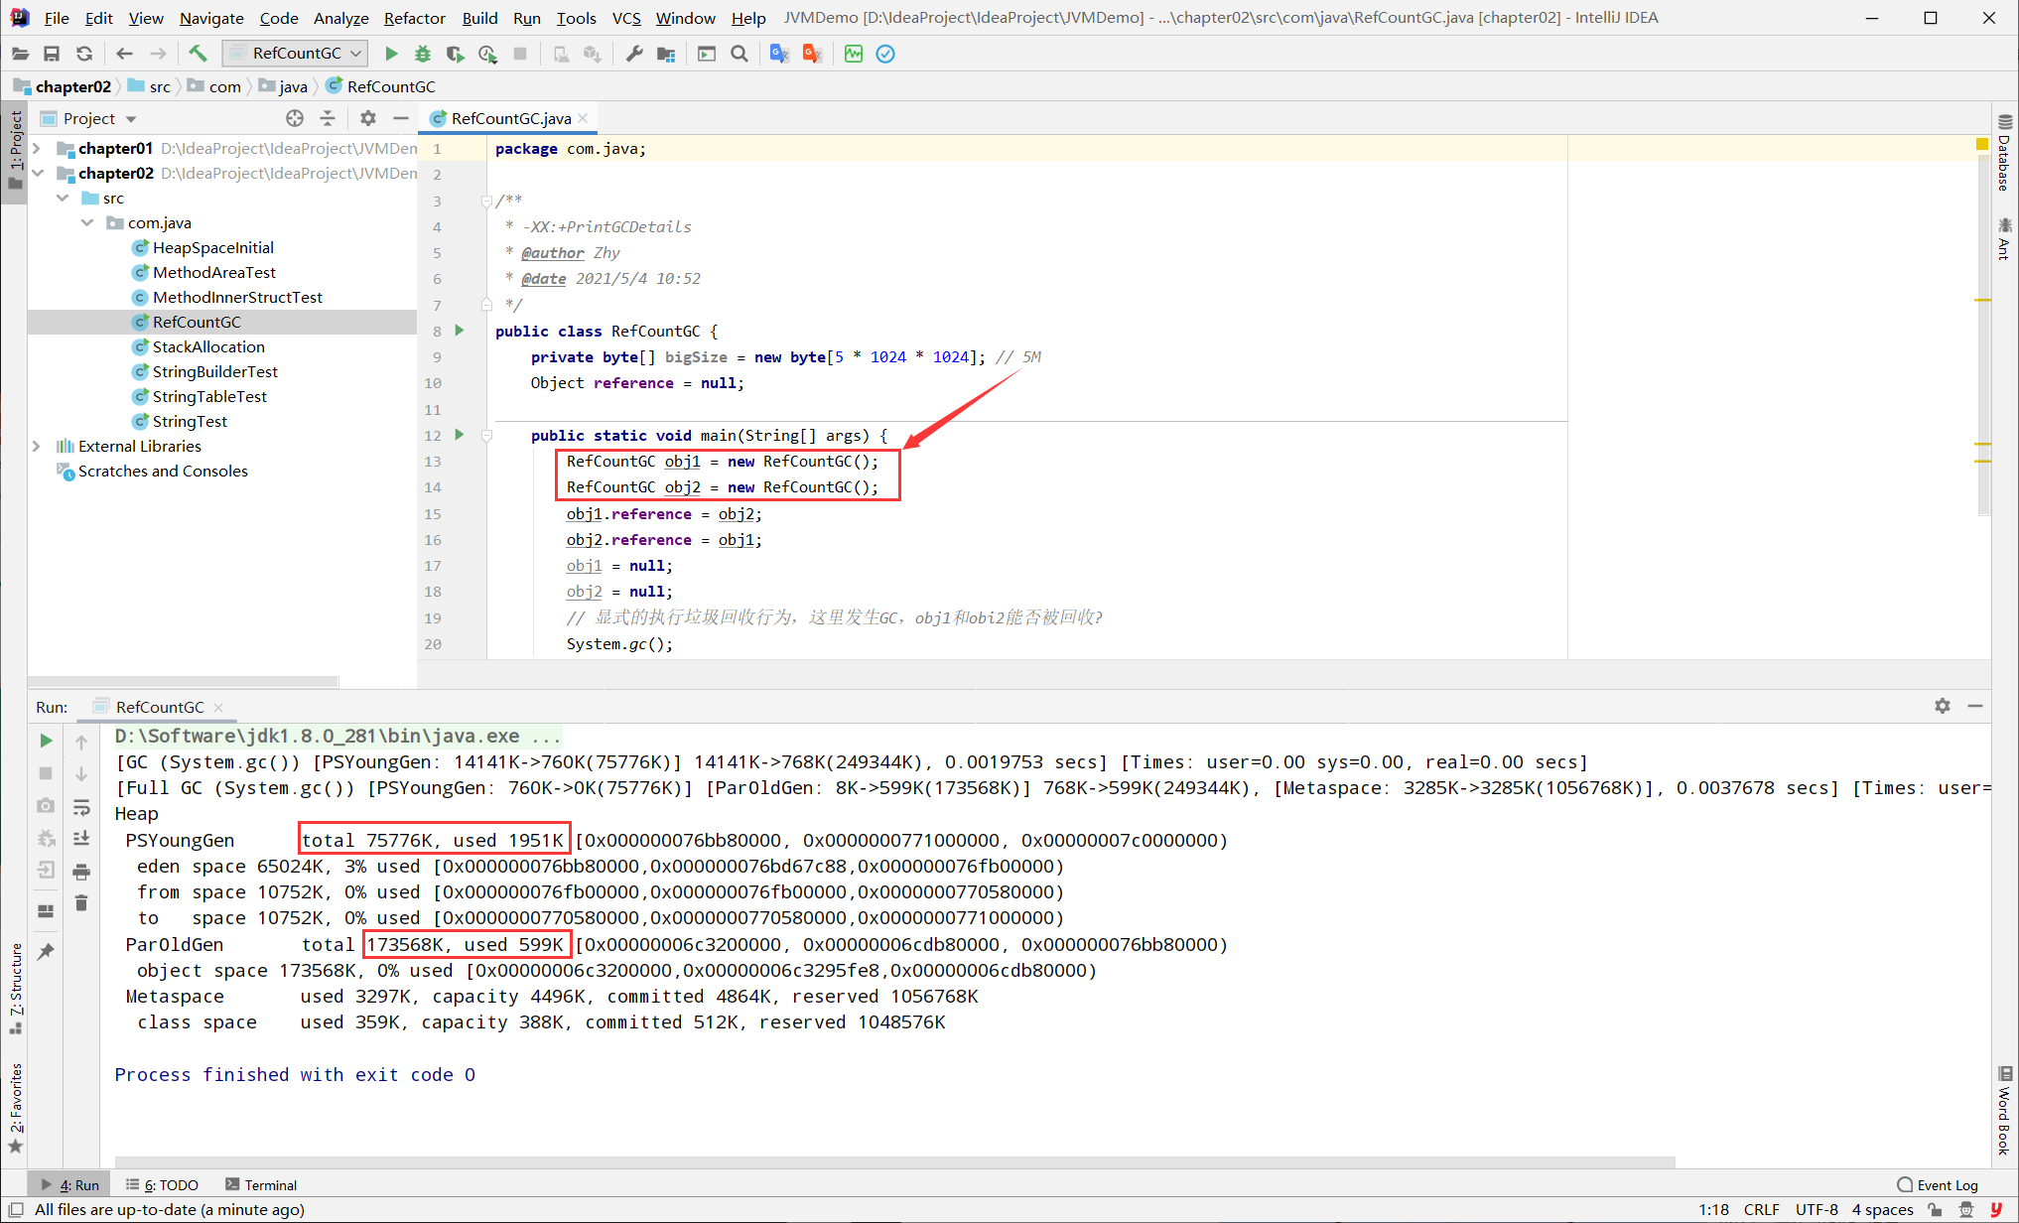This screenshot has height=1223, width=2019.
Task: Open the Event Log
Action: 1937,1185
